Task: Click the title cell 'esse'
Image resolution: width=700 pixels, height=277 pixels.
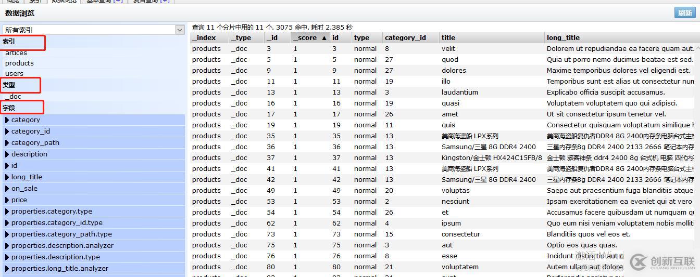Action: 449,256
